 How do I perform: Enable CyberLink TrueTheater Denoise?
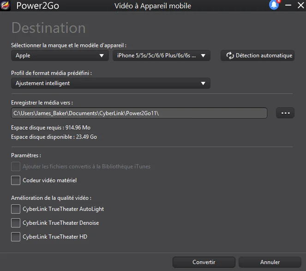(16, 223)
